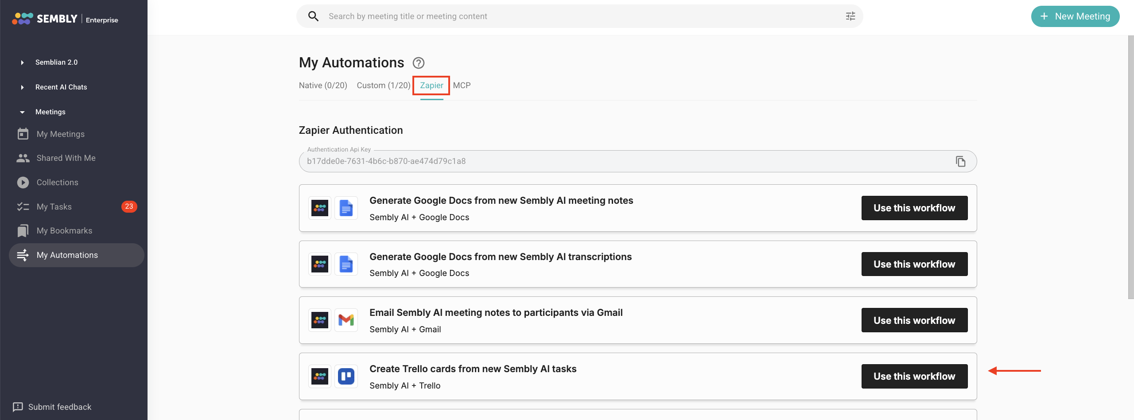Use the Trello cards workflow
Viewport: 1134px width, 420px height.
[x=914, y=377]
